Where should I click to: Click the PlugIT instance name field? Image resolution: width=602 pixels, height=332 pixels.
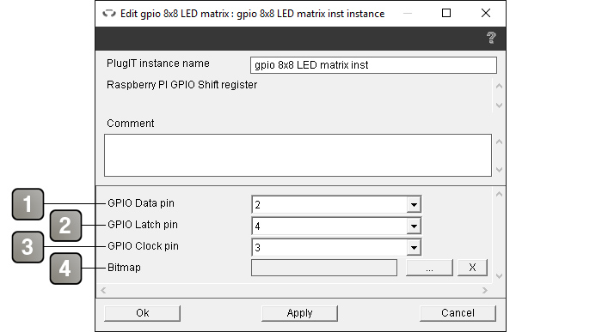coord(373,65)
